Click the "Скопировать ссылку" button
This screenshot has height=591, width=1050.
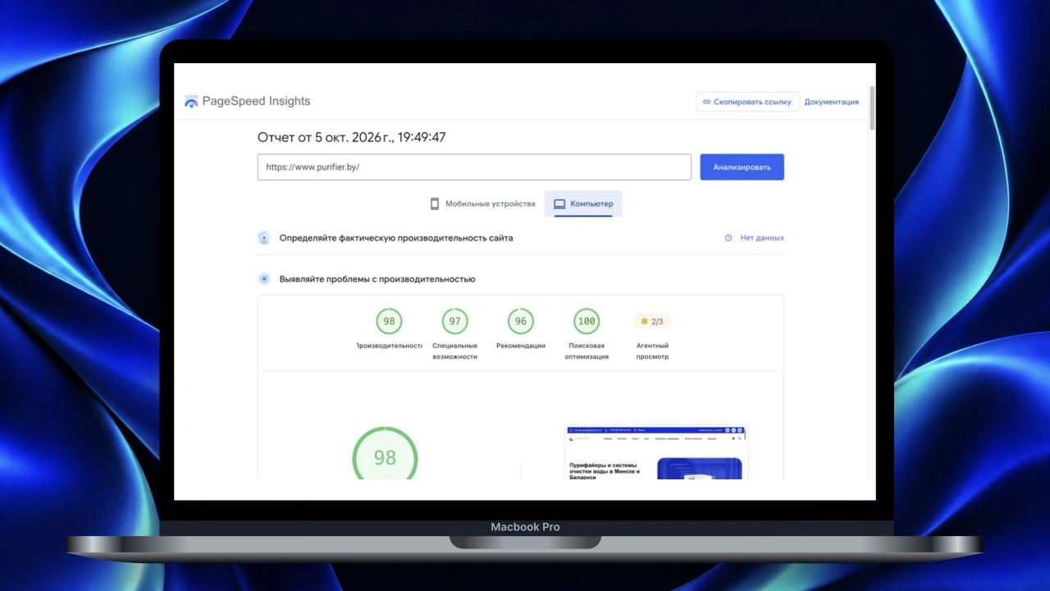pyautogui.click(x=747, y=102)
